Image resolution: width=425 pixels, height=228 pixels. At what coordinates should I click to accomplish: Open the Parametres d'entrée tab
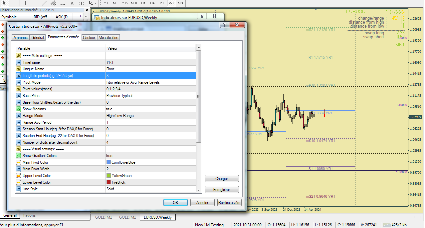pyautogui.click(x=64, y=37)
